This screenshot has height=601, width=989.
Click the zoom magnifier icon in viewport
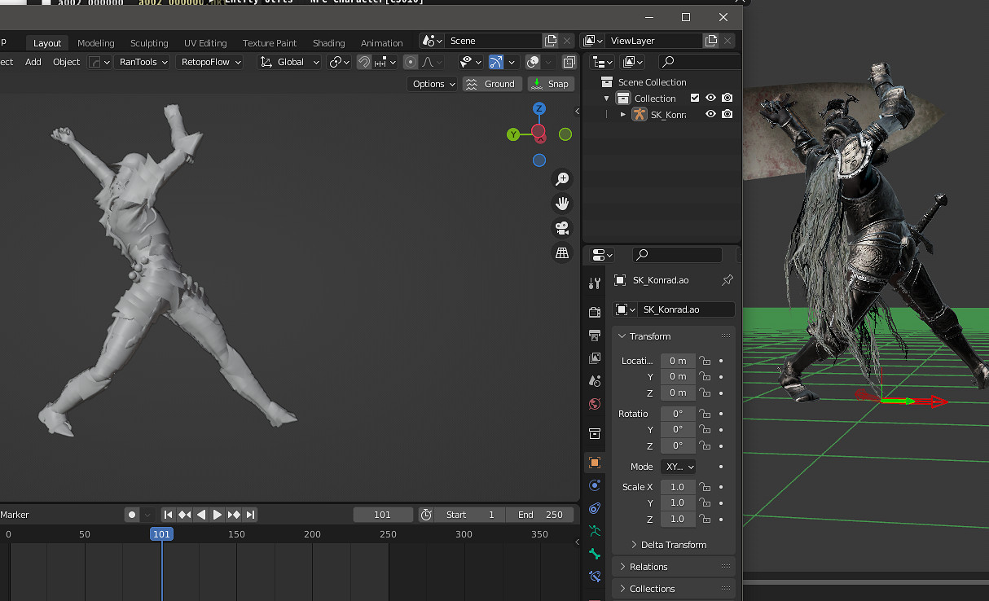click(x=562, y=179)
